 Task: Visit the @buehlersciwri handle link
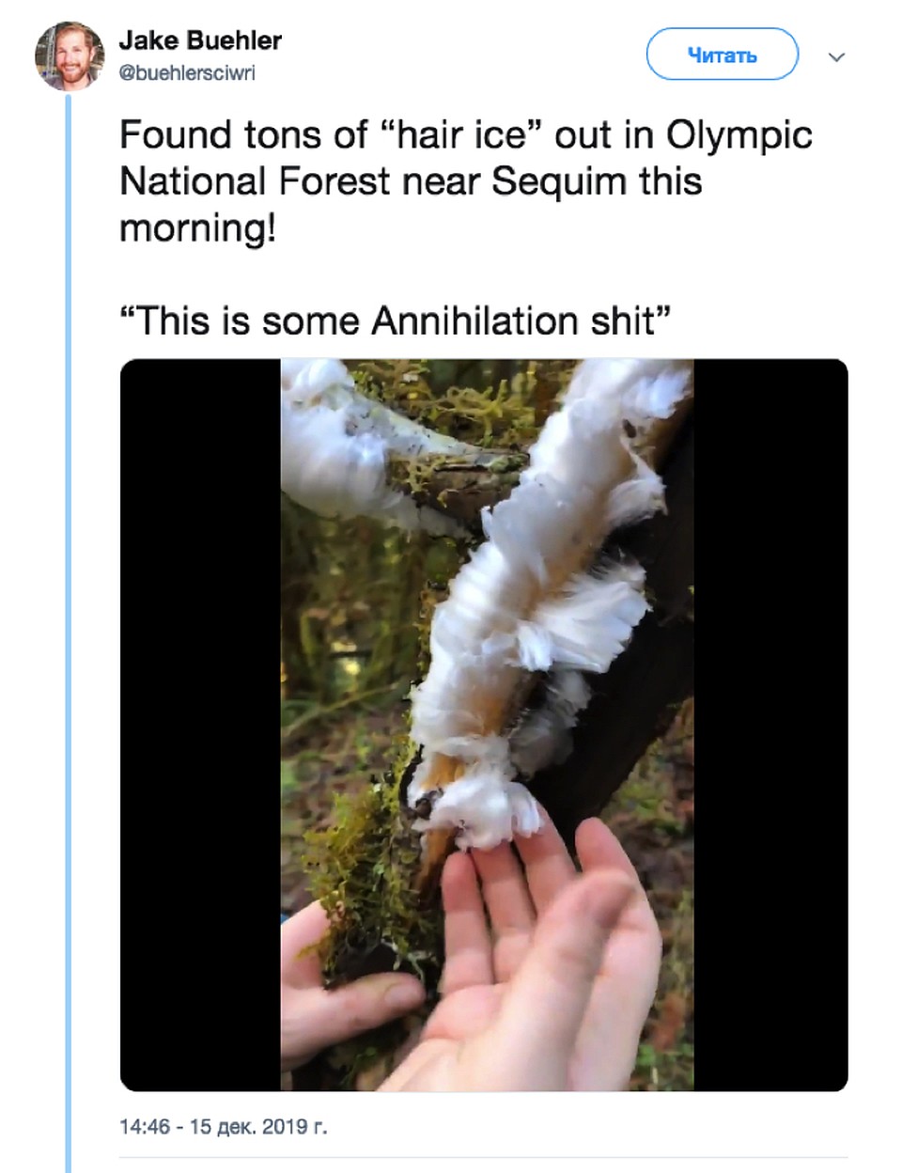(187, 73)
